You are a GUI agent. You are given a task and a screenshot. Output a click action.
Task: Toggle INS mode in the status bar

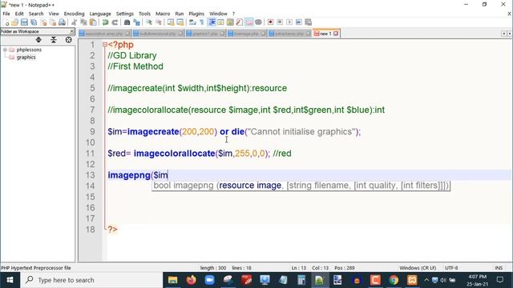499,268
